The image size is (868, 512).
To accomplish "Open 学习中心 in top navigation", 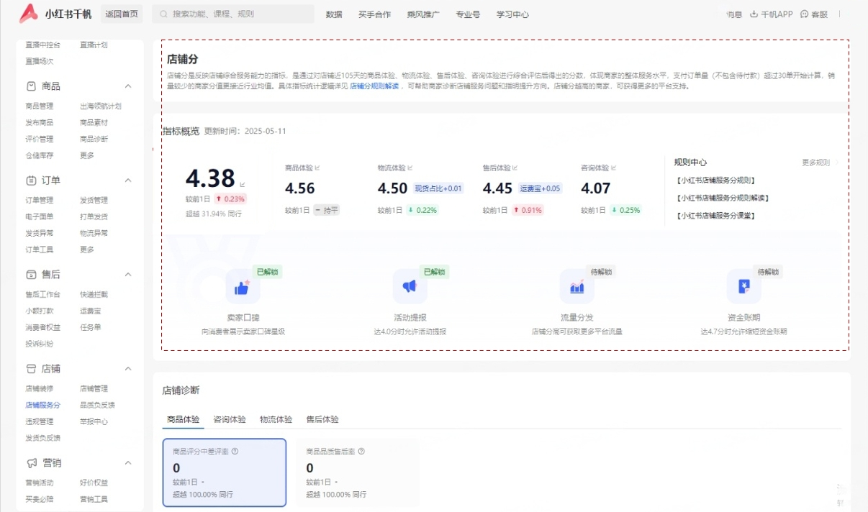I will (512, 14).
